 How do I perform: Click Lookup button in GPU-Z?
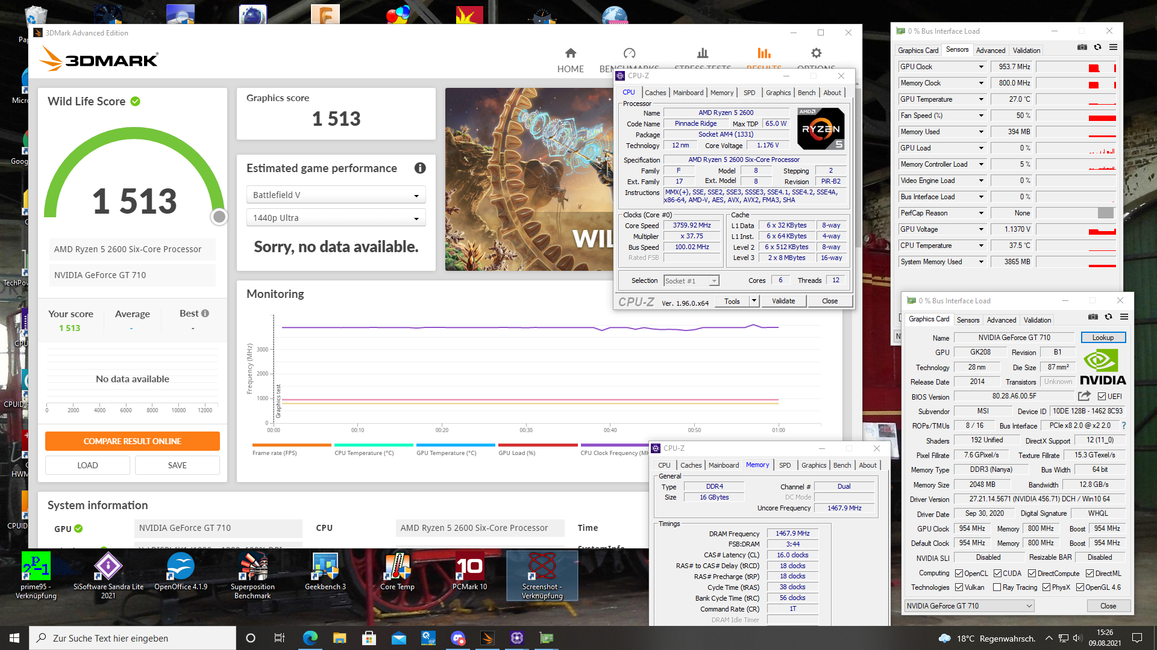coord(1103,338)
